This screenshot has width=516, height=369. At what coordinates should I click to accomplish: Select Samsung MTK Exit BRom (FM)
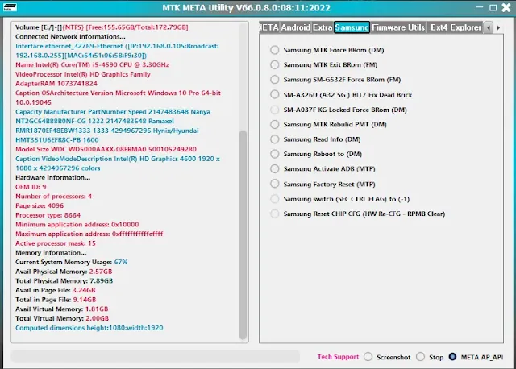pos(274,64)
